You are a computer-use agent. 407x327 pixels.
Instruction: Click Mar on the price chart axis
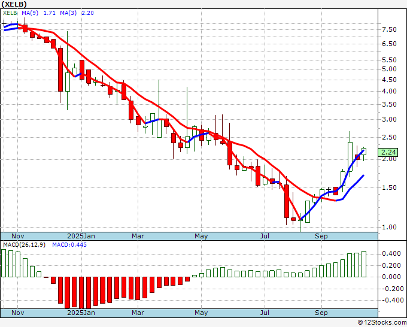[x=138, y=236]
